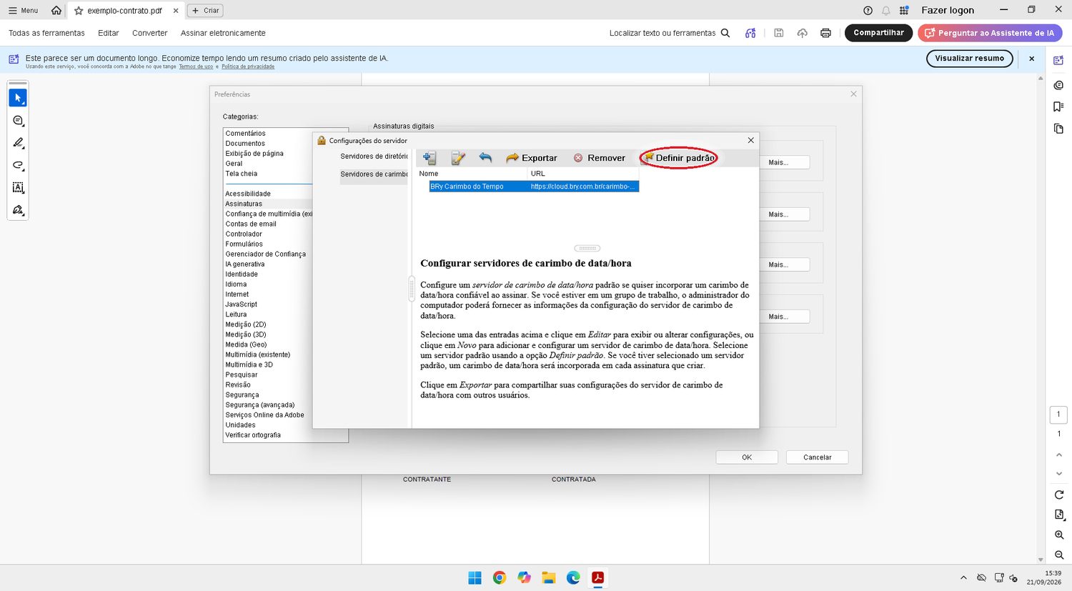
Task: Click the zoom in icon on right rail
Action: [1059, 535]
